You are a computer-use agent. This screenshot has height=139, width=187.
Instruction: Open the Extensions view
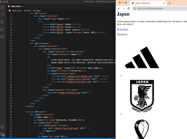tap(2, 37)
